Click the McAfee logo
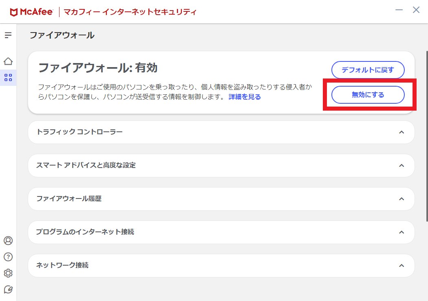Viewport: 428px width, 301px height. pos(31,12)
